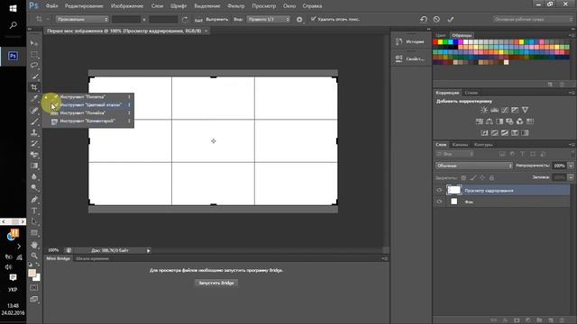Pick the red swatch in Образцы
This screenshot has height=324, width=577.
[x=435, y=42]
